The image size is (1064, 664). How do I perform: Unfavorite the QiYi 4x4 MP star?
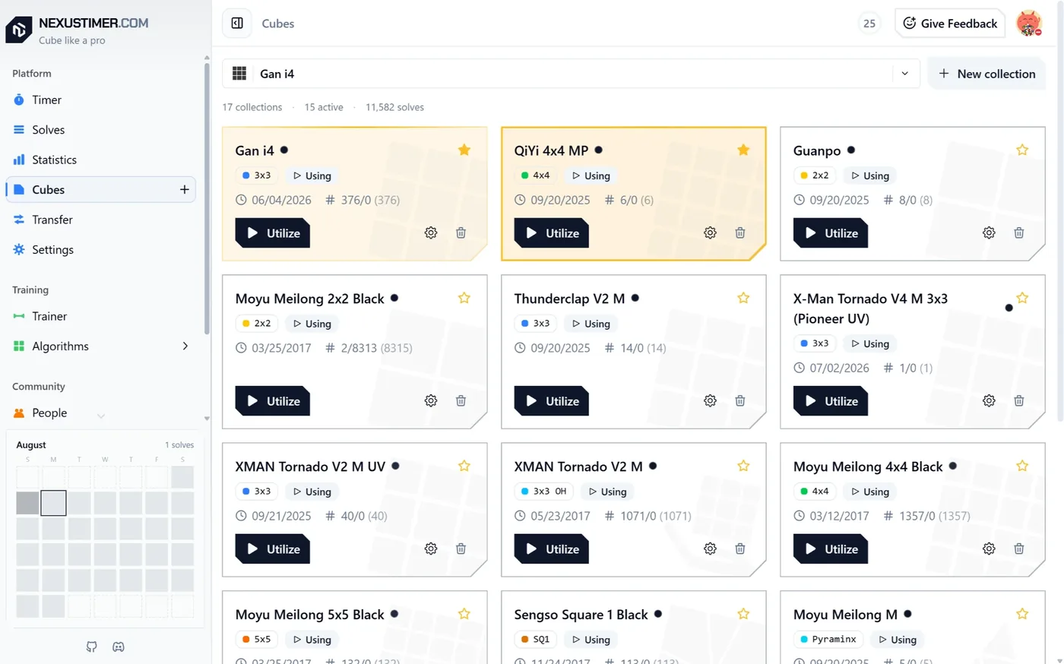743,150
